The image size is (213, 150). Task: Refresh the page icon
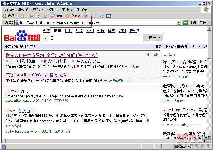[x=39, y=16]
